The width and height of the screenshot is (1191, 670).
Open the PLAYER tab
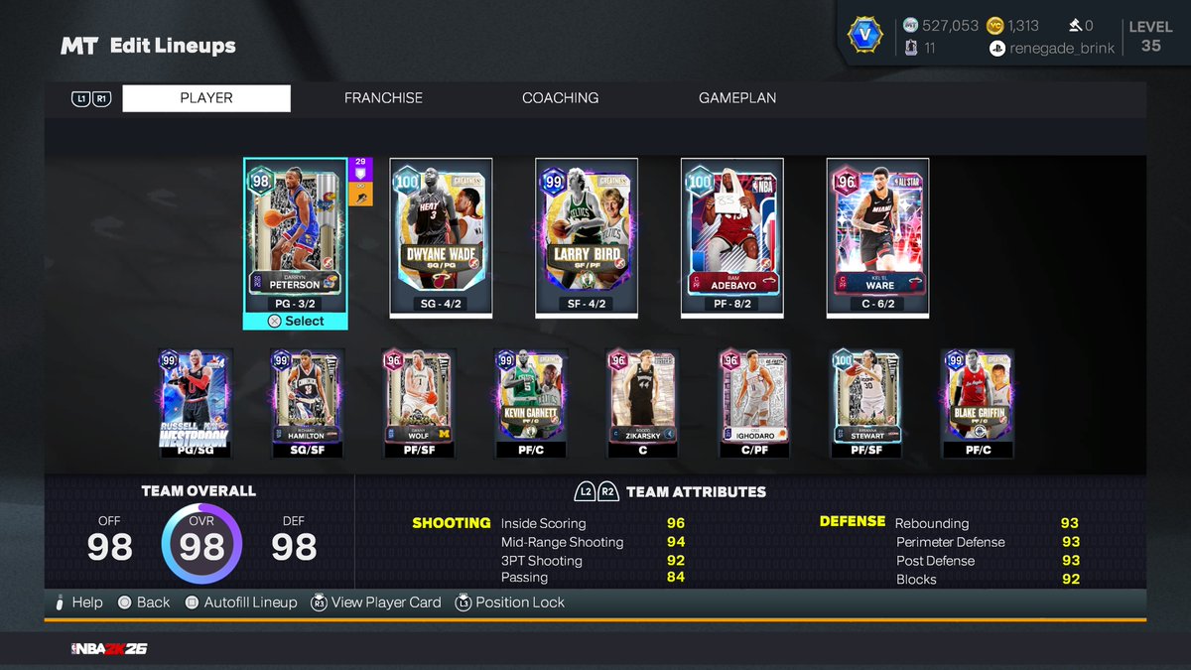click(206, 98)
